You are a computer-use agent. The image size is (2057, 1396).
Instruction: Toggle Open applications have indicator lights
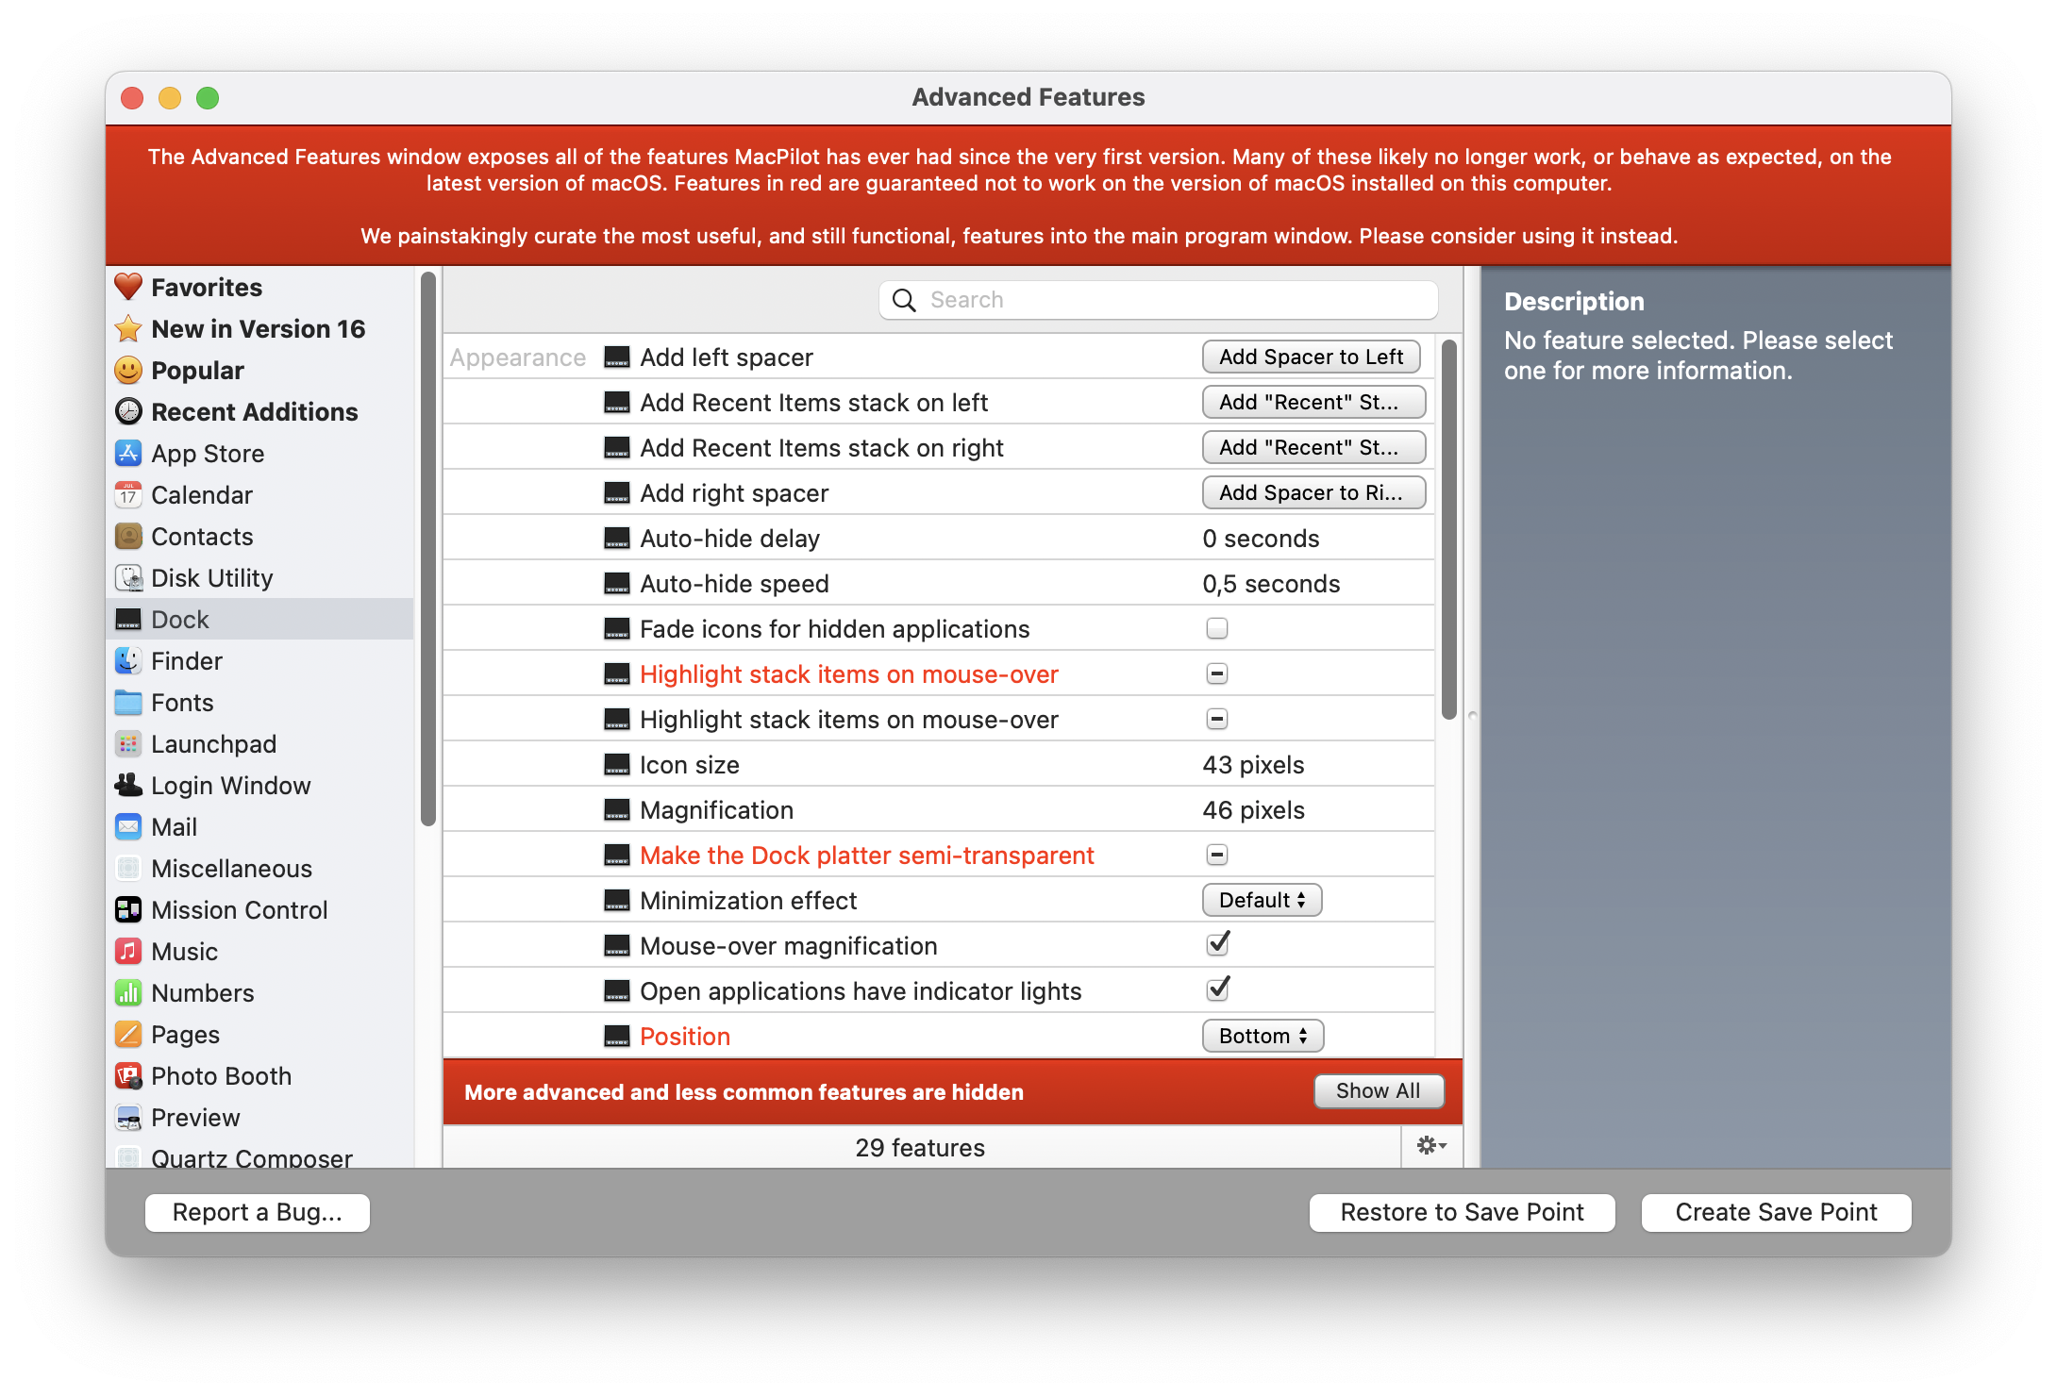click(1217, 989)
